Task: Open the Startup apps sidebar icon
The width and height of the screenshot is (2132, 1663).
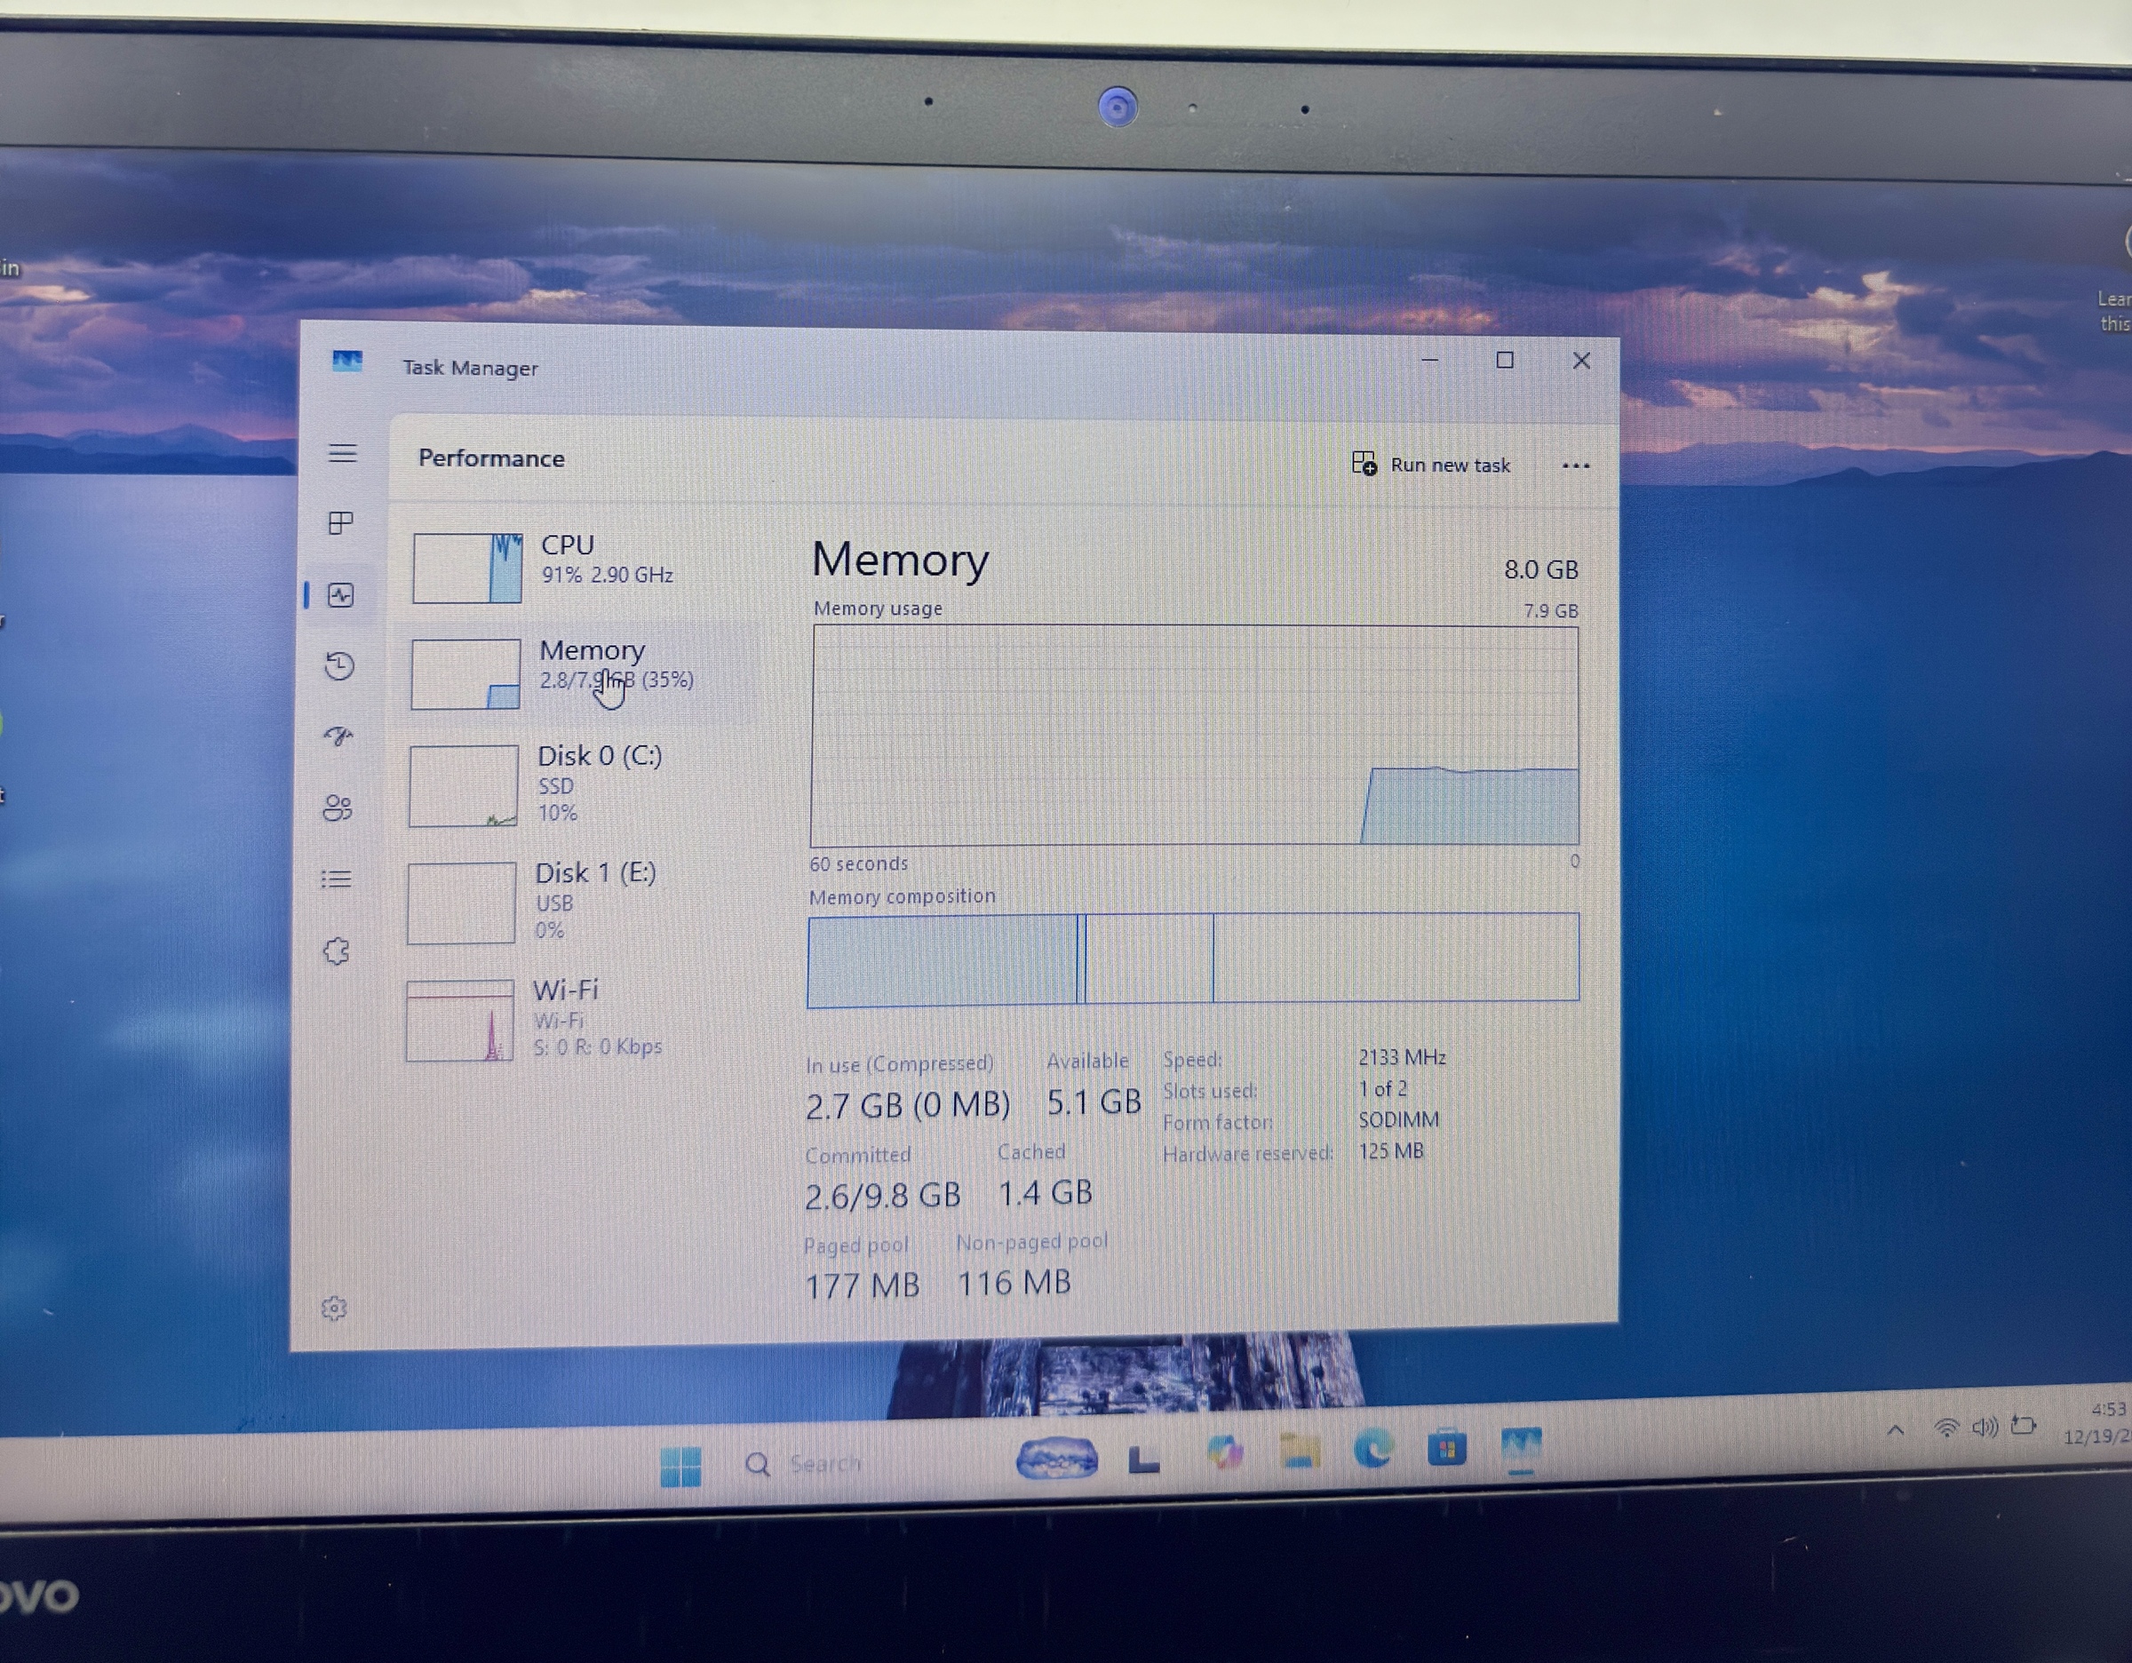Action: pos(338,736)
